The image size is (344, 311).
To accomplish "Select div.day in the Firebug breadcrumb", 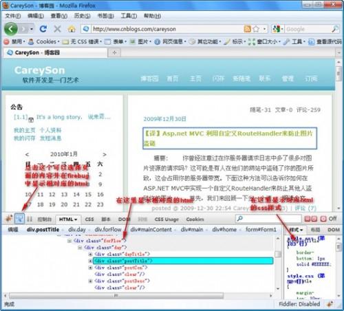I will (x=77, y=229).
